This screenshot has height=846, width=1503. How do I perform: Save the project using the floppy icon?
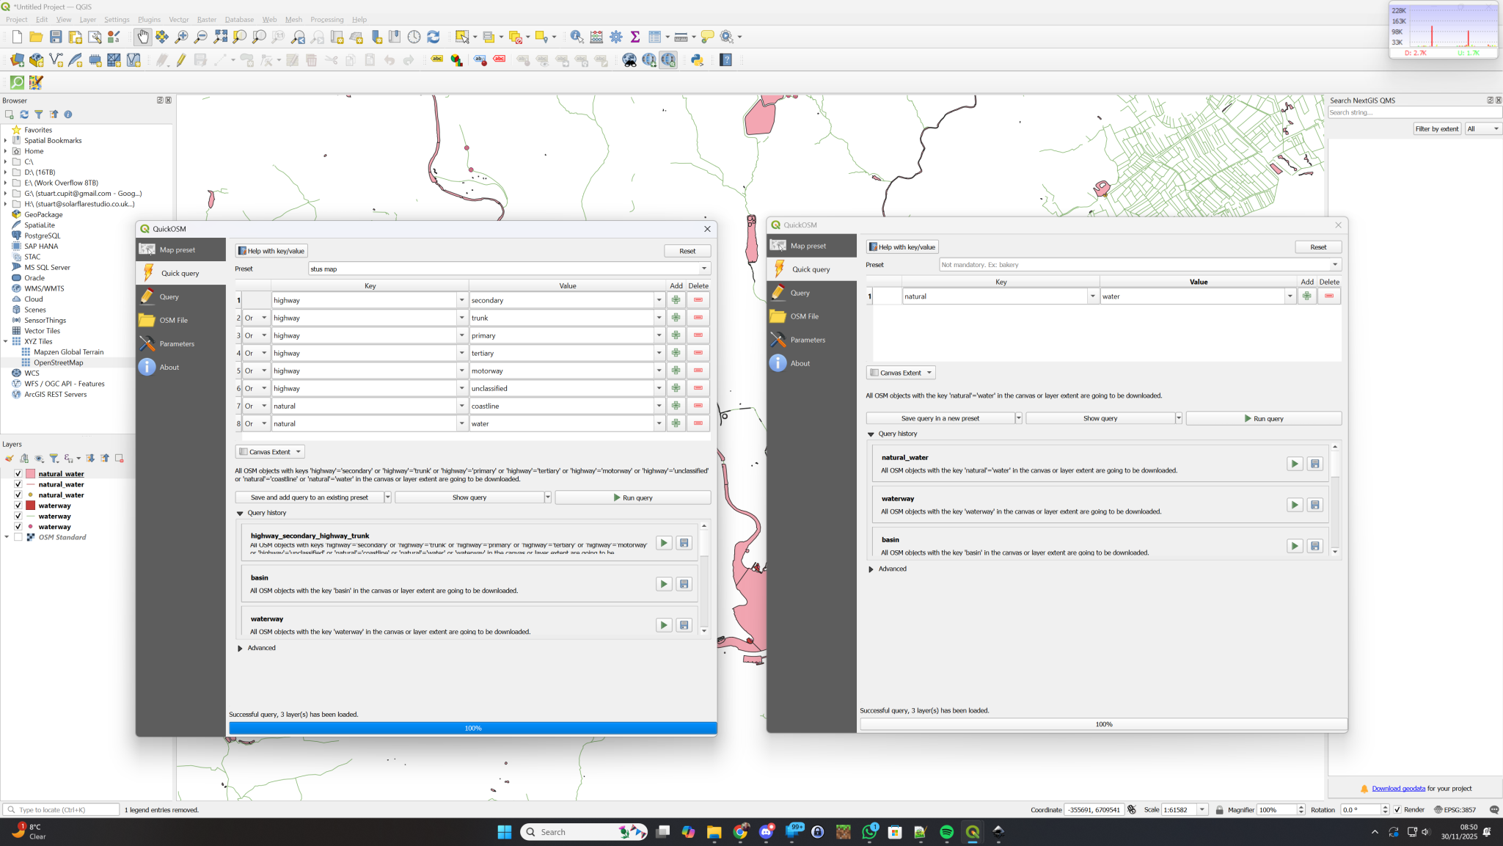(x=56, y=37)
